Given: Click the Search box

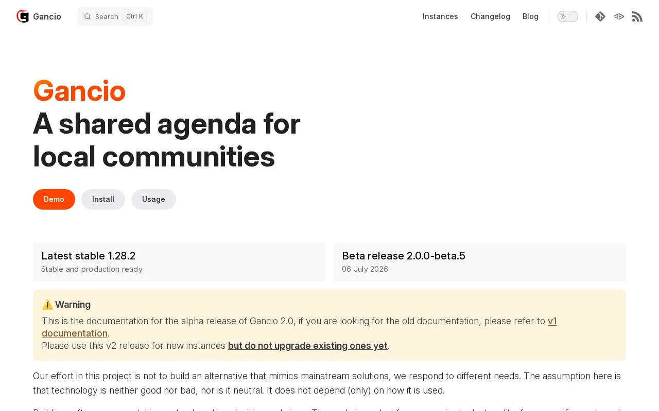Looking at the screenshot, I should [x=115, y=16].
